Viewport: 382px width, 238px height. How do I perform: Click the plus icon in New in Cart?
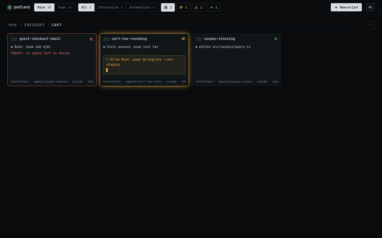(336, 7)
